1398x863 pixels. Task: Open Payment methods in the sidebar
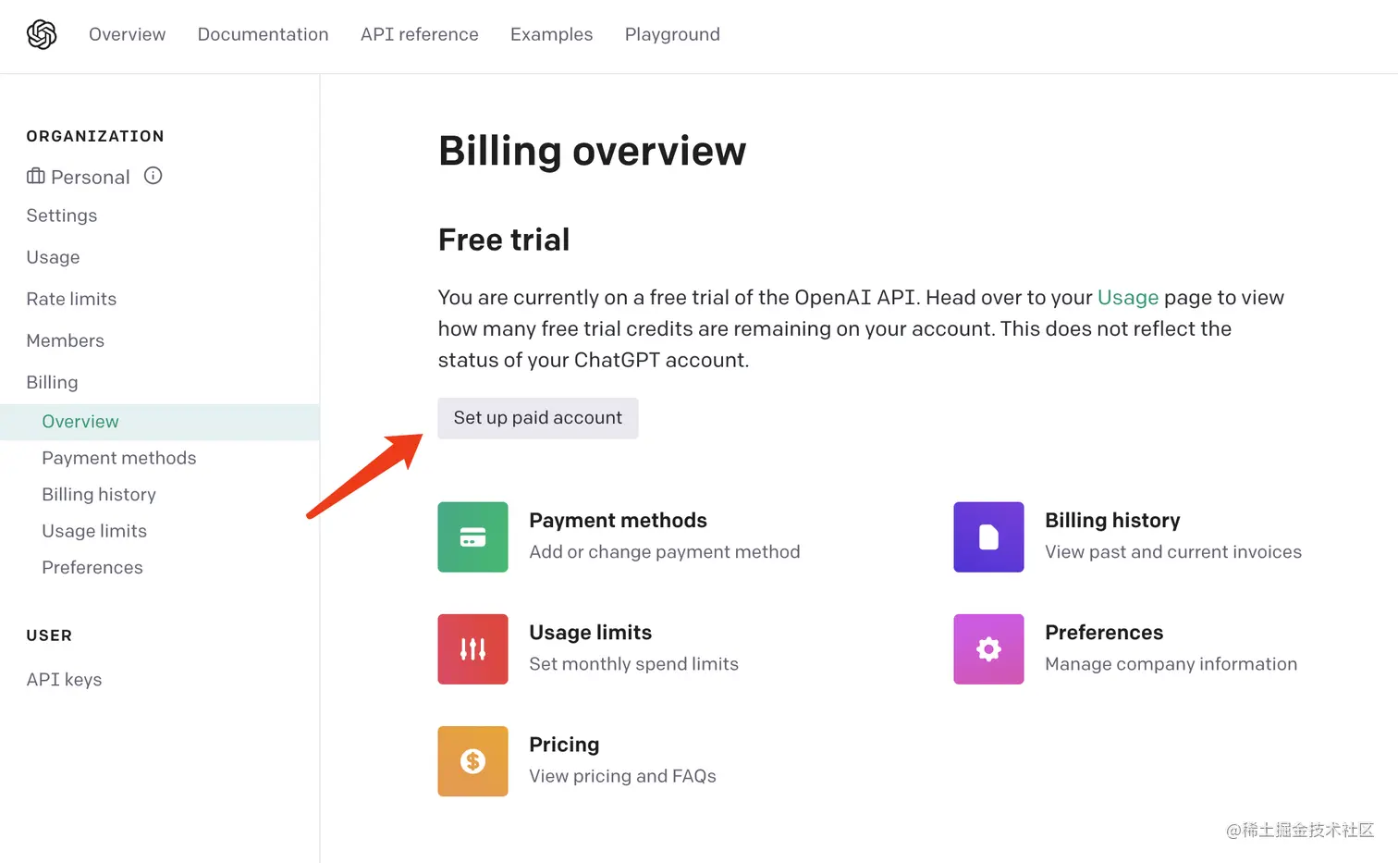119,458
